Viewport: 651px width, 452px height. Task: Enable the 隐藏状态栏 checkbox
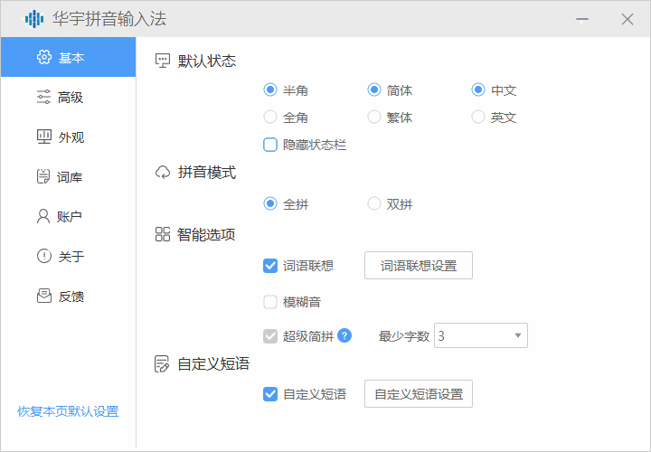(x=270, y=145)
